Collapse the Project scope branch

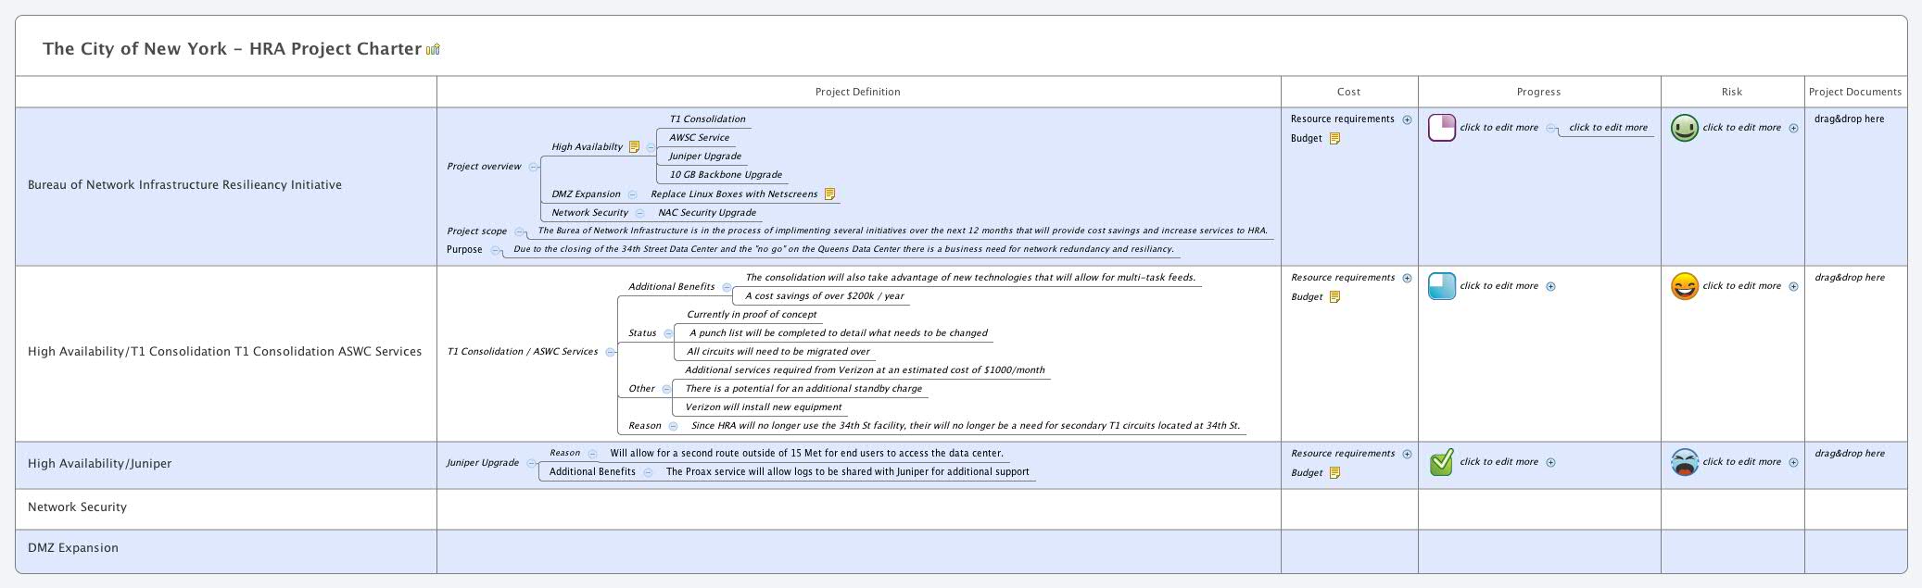point(519,231)
